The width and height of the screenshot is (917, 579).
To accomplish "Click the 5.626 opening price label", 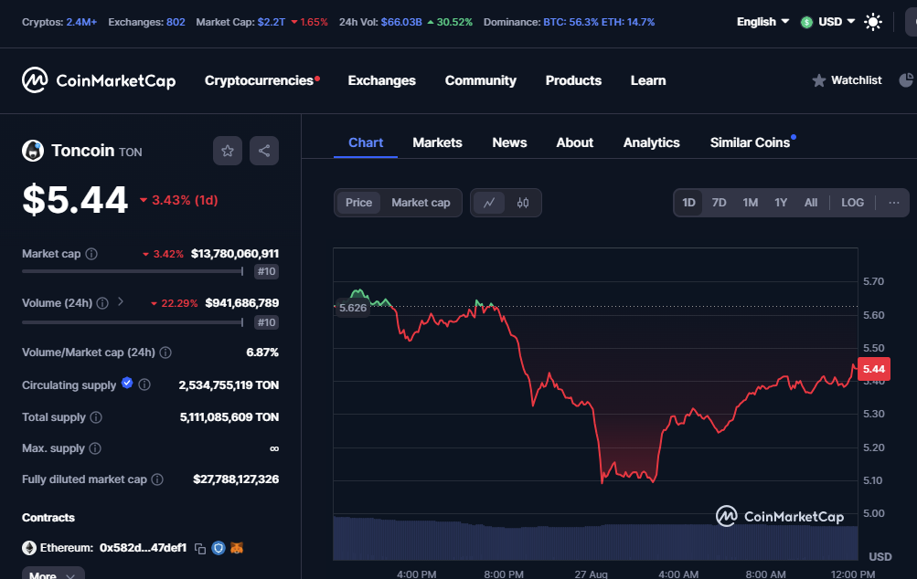I will pos(353,308).
